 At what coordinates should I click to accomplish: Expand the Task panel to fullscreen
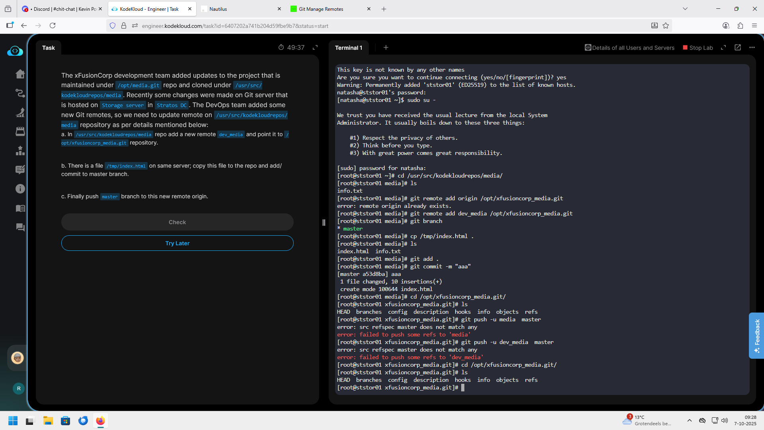point(315,47)
